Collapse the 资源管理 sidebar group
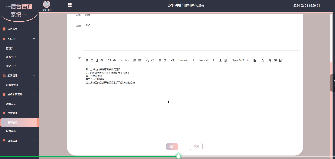This screenshot has width=335, height=159. pos(19,113)
